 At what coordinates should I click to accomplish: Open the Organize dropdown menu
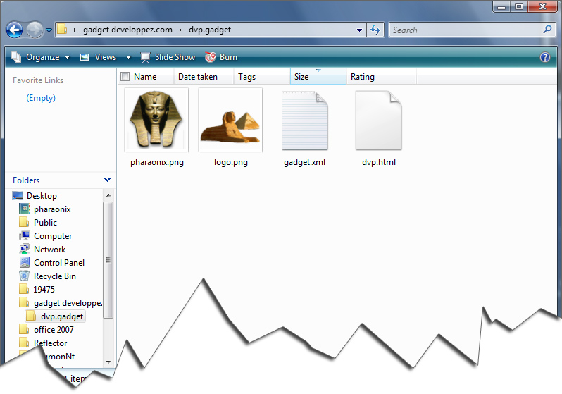coord(42,57)
